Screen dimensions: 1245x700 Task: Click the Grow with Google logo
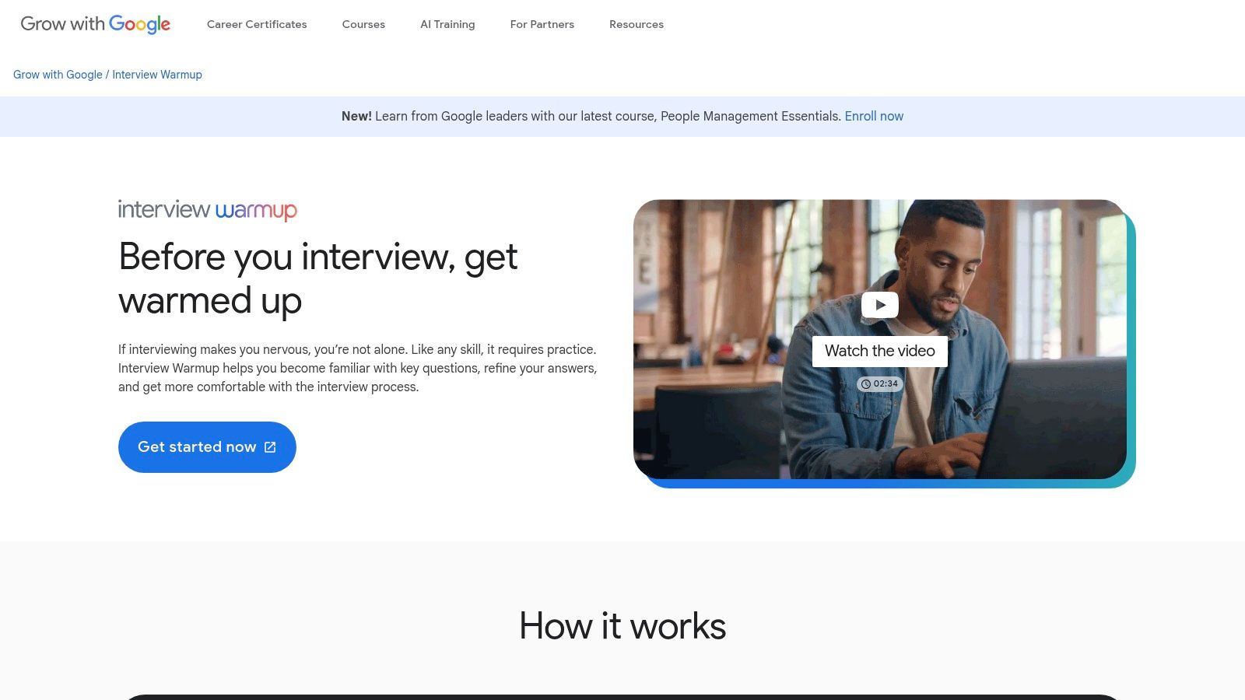pyautogui.click(x=96, y=24)
